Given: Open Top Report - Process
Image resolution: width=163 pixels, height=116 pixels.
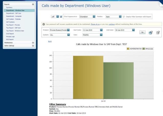Looking at the screenshot, I should pyautogui.click(x=13, y=25).
